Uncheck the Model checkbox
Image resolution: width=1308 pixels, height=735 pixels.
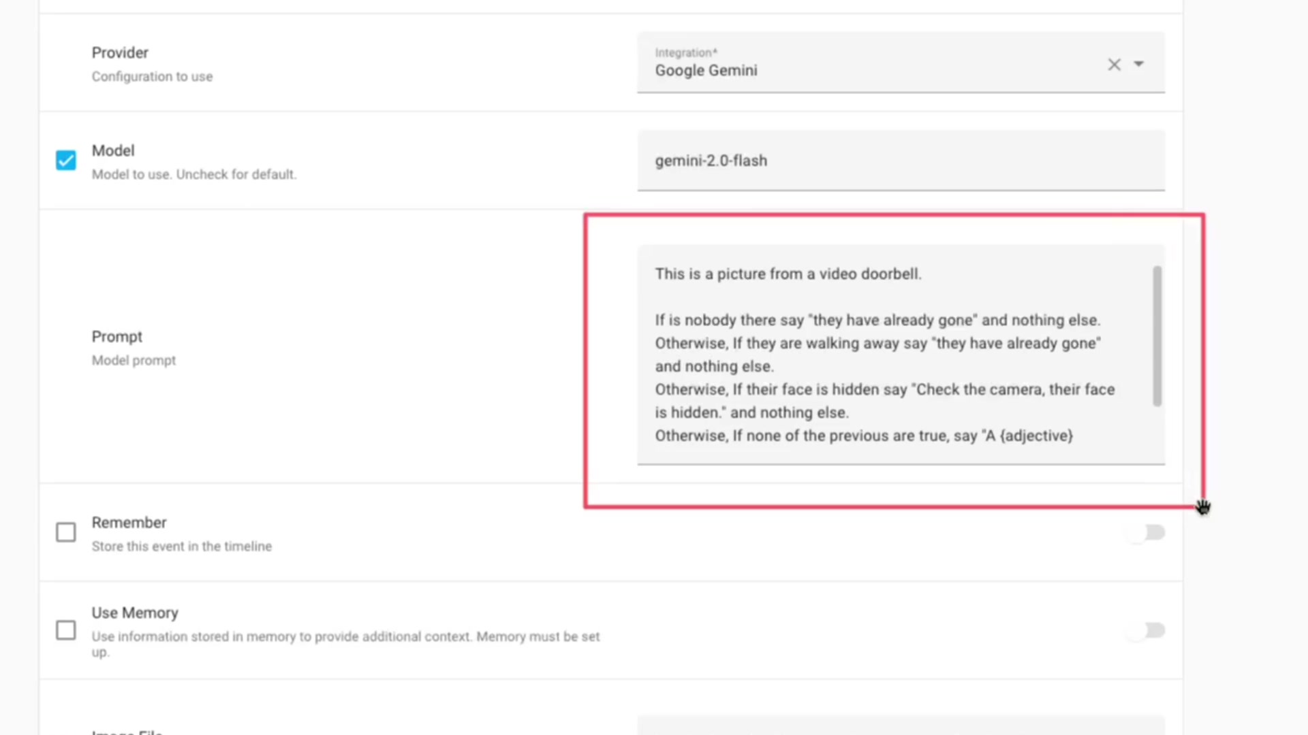(66, 161)
